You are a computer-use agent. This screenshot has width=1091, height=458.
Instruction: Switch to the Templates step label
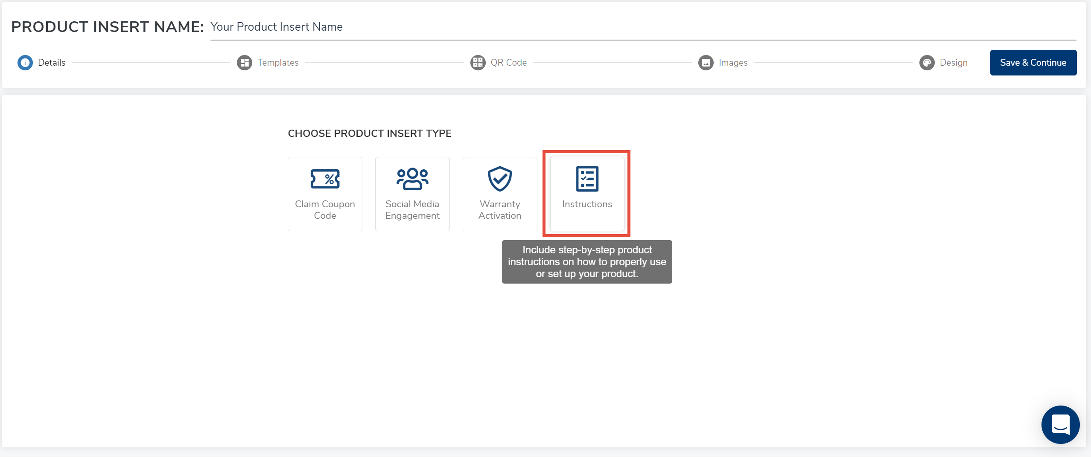click(x=278, y=63)
